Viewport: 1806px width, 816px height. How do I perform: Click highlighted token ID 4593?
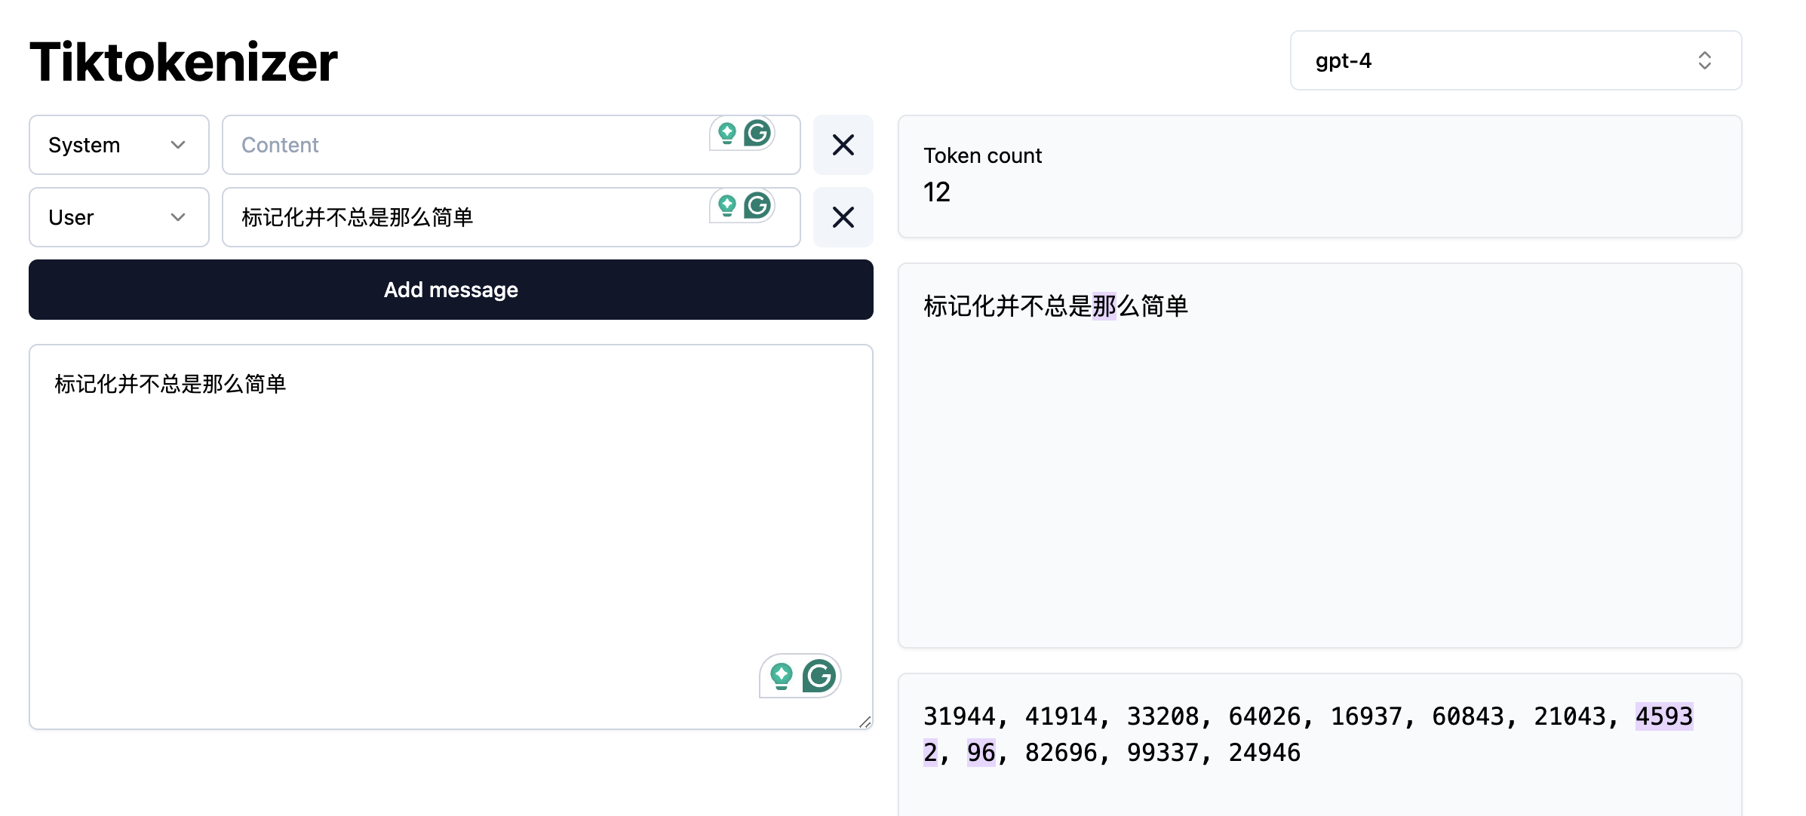tap(1664, 716)
